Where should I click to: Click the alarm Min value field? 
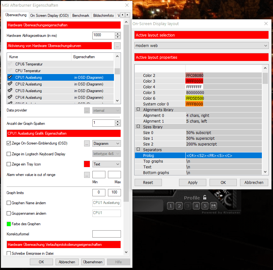[x=99, y=174]
